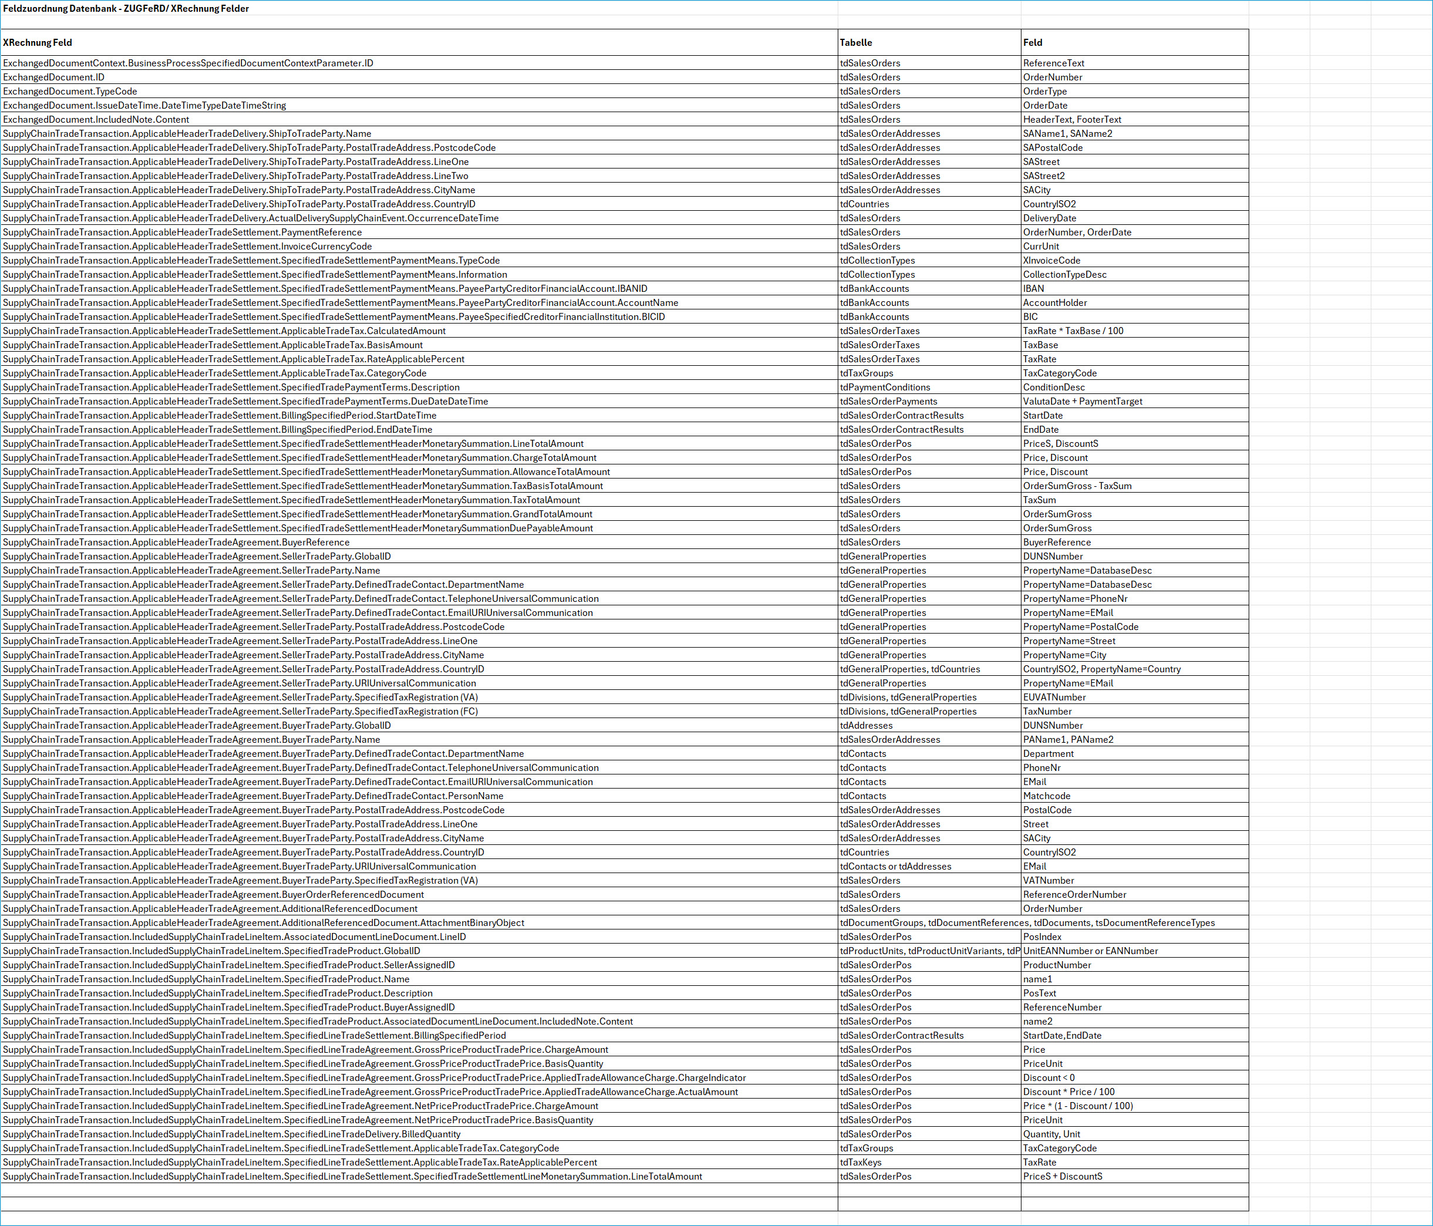Select the 'tdGeneralProperties, tdCountries' cell

tap(929, 669)
